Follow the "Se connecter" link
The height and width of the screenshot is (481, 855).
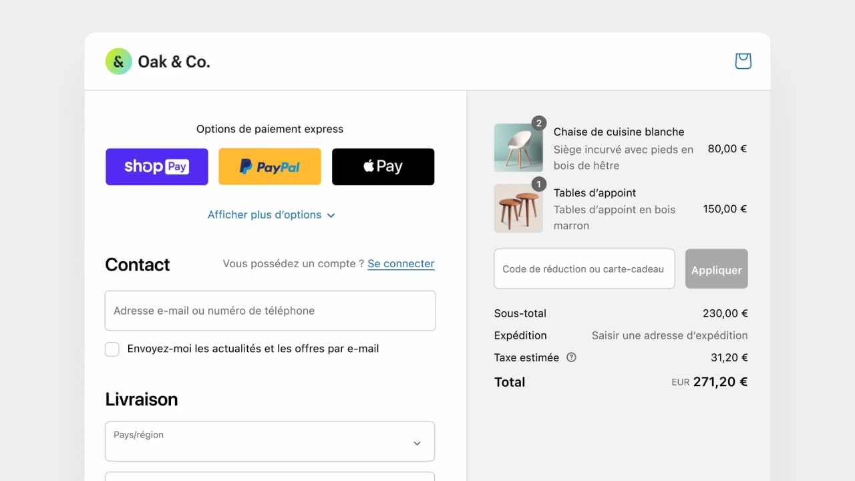(x=401, y=263)
